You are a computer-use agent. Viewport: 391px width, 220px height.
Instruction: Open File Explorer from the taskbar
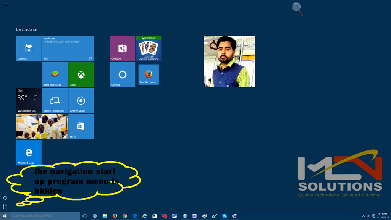pos(105,216)
